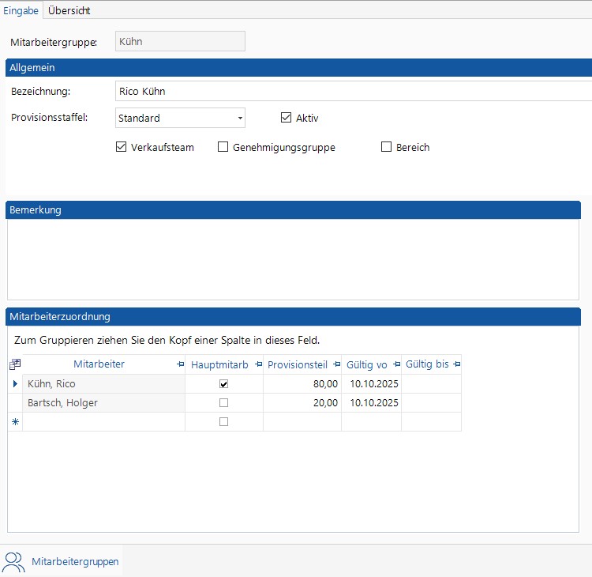The image size is (592, 577).
Task: Select the row arrow for Kühn, Rico
Action: click(14, 384)
